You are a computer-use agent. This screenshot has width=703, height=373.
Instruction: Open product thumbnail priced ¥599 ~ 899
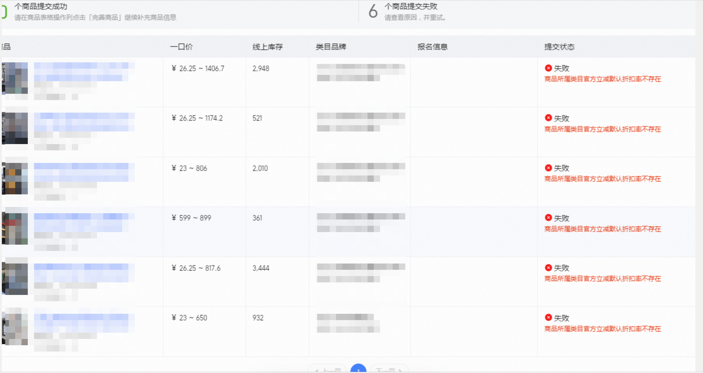pyautogui.click(x=15, y=228)
